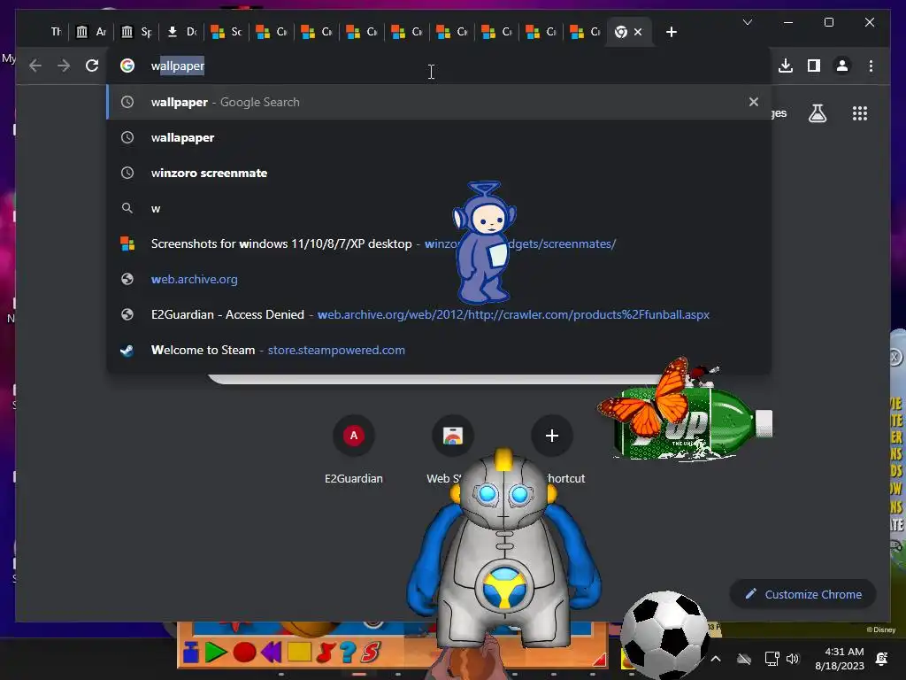This screenshot has width=906, height=680.
Task: Click the Google logo in the omnibox
Action: [x=127, y=66]
